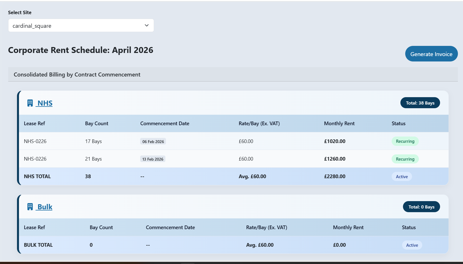Click the Total: 0 Bays badge

[x=421, y=207]
